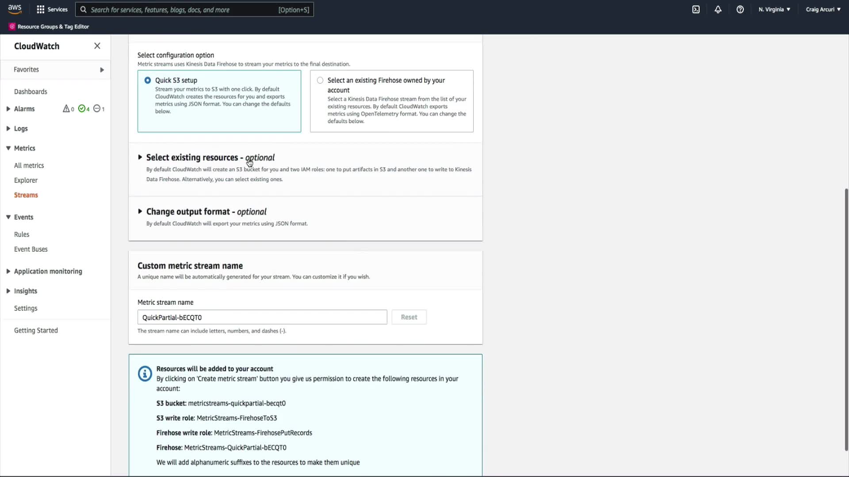Viewport: 849px width, 477px height.
Task: Open Streams in the Metrics menu
Action: coord(26,195)
